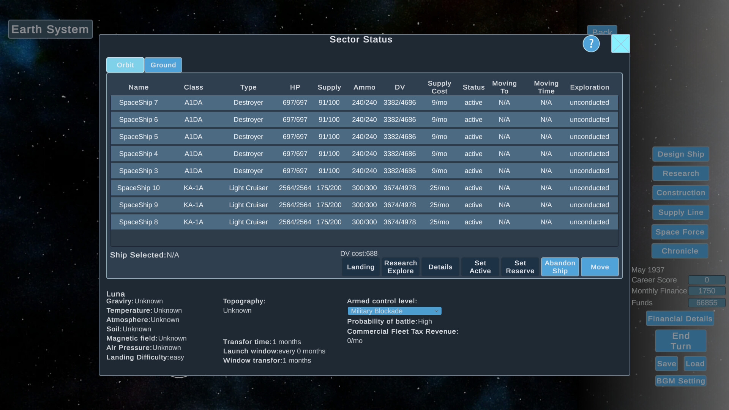Screen dimensions: 729x410
Task: Set selected ship to Active
Action: (480, 267)
